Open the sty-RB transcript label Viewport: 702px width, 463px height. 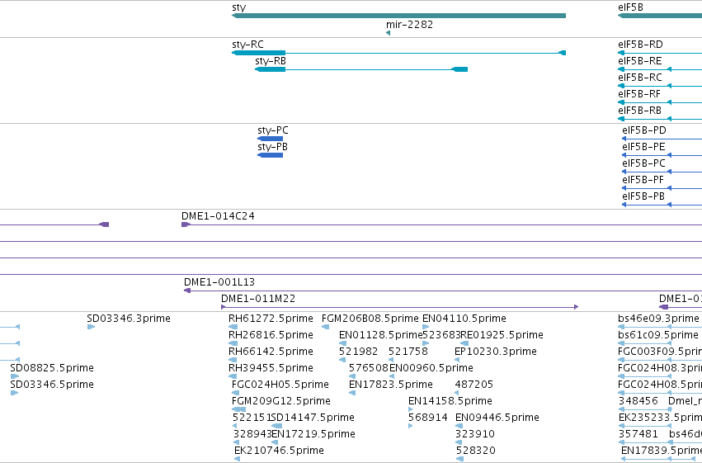271,61
